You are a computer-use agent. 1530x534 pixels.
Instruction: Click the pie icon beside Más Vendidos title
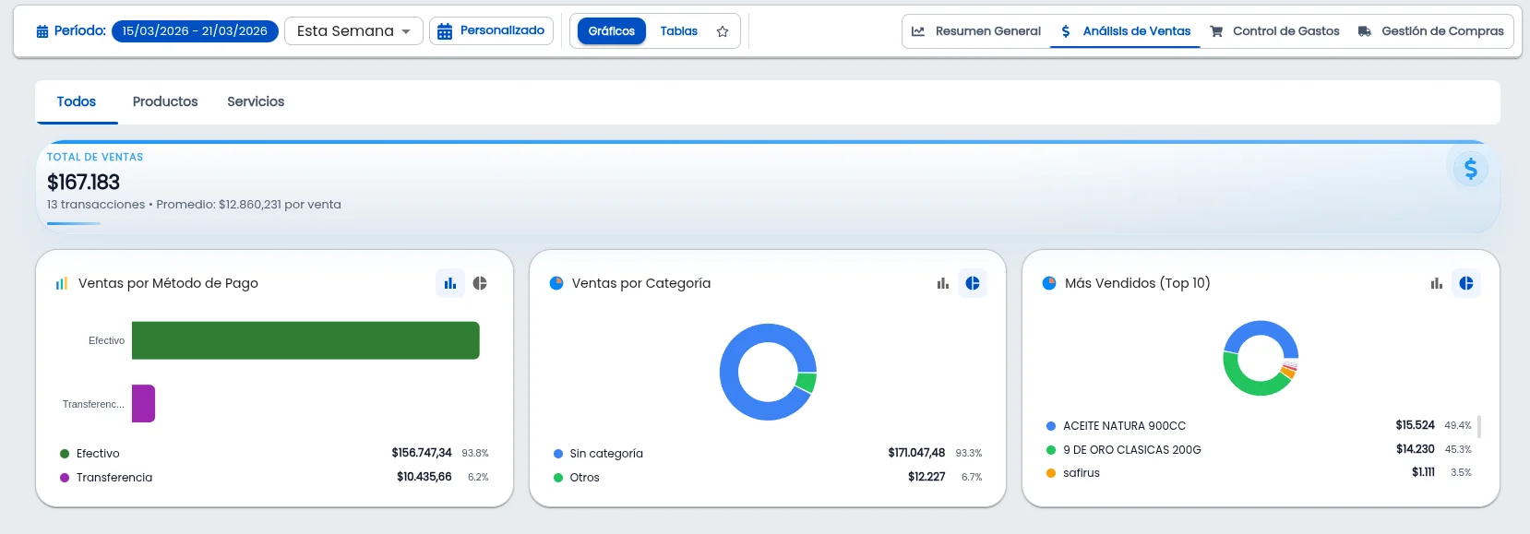tap(1049, 283)
